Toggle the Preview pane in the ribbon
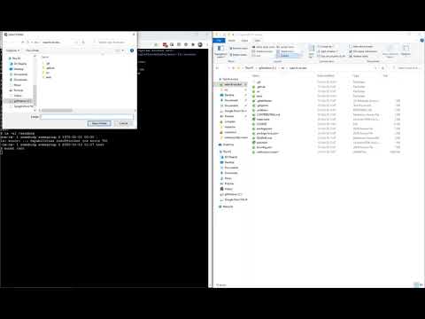 pyautogui.click(x=238, y=48)
